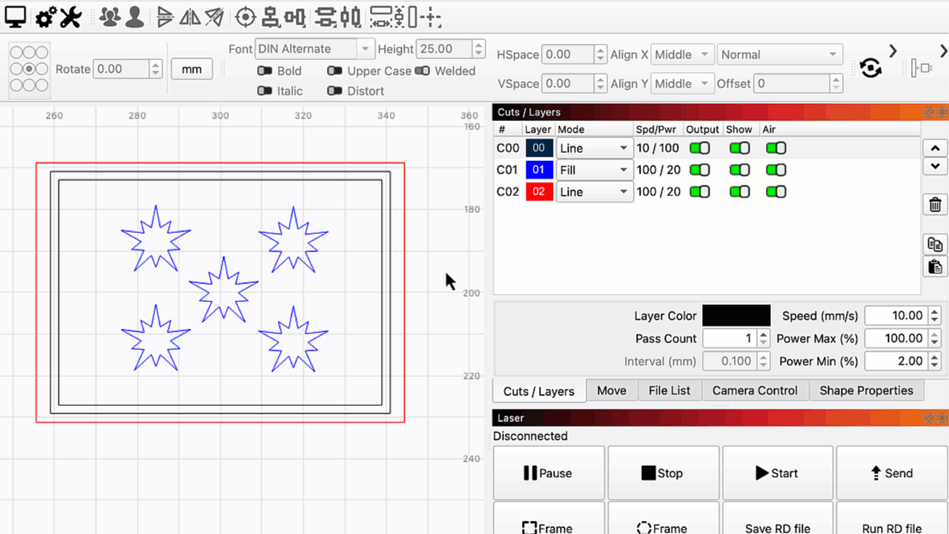Toggle Show switch for layer C01
The height and width of the screenshot is (534, 949).
[739, 170]
